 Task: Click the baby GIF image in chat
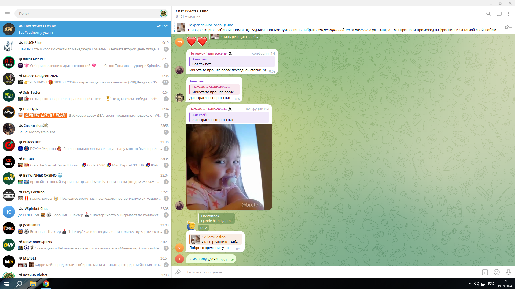229,167
